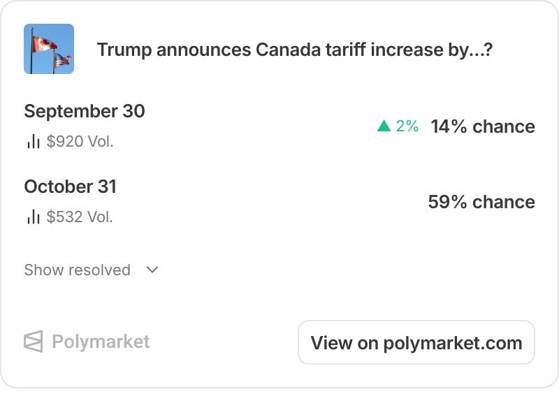Screen dimensions: 559x394
Task: Open View on polymarket.com button
Action: point(416,342)
